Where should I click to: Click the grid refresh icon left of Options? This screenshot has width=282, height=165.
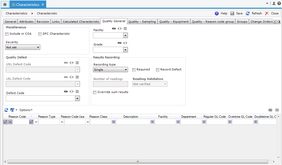[x=6, y=110]
